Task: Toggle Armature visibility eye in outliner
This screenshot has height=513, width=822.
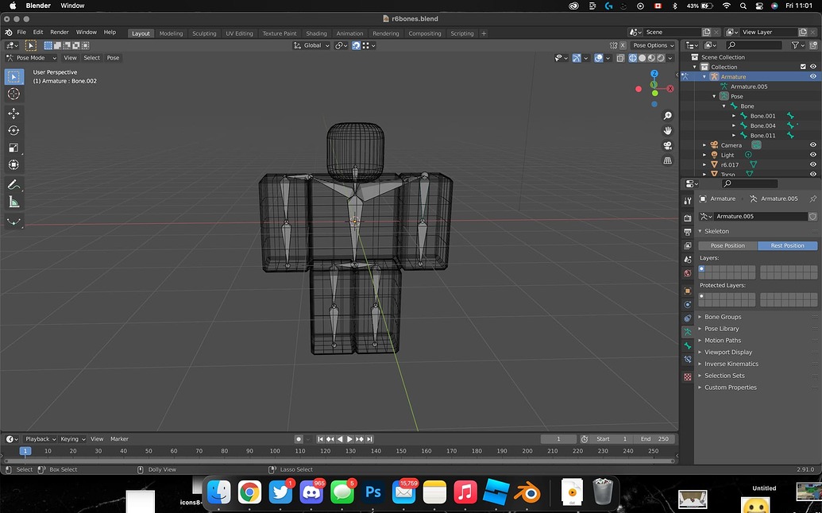Action: click(x=813, y=76)
